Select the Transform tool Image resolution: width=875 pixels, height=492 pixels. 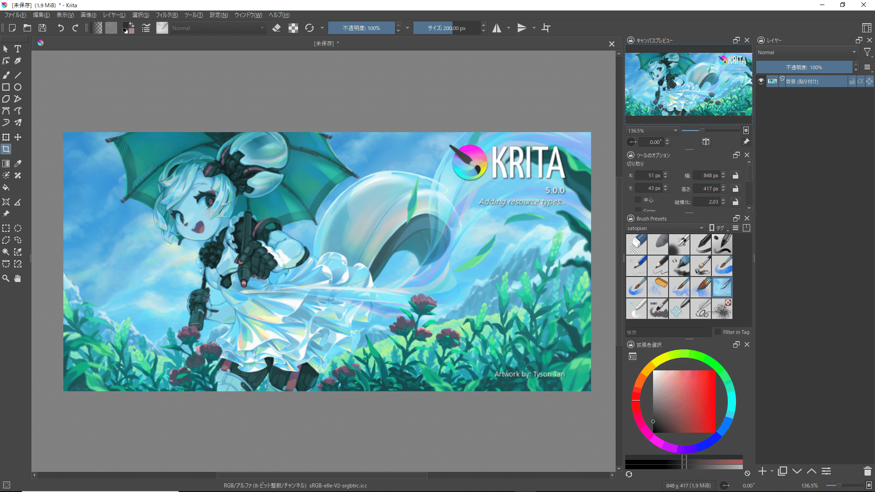[x=6, y=137]
